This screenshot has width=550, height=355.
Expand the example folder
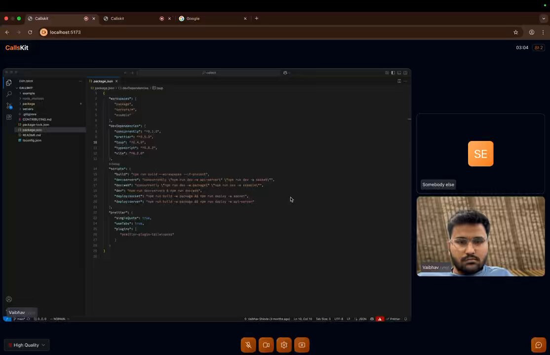tap(29, 94)
